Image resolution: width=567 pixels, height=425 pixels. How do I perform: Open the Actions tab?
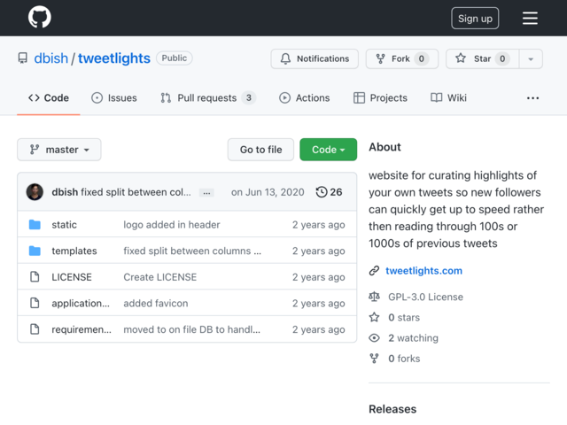(x=304, y=98)
